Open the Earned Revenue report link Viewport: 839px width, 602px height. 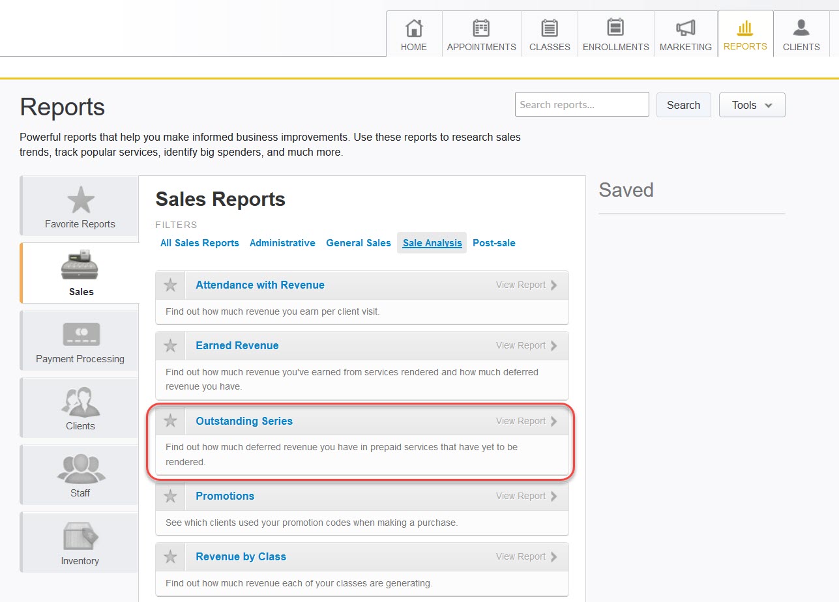237,345
